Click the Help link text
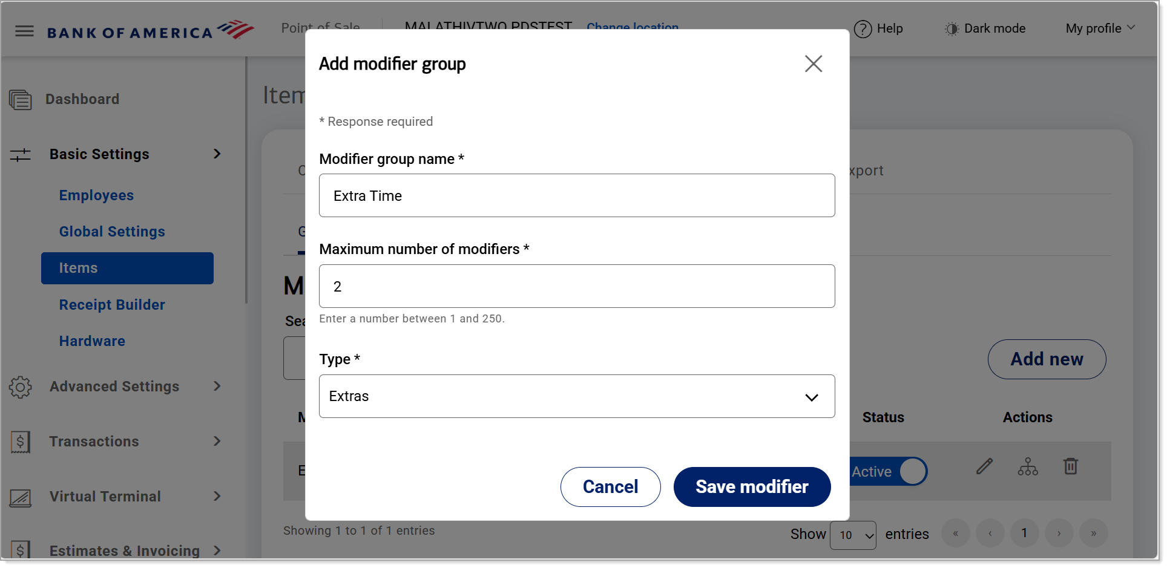This screenshot has height=568, width=1167. 890,28
